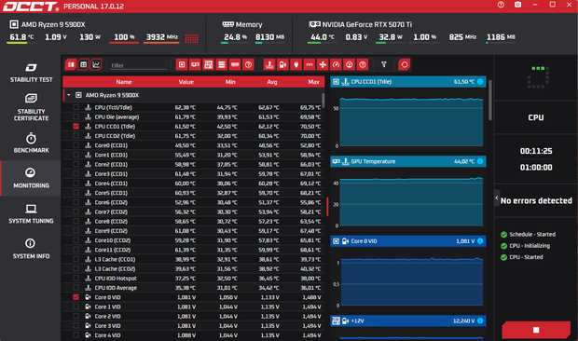The image size is (578, 341).
Task: Toggle GPU sensor filter icon
Action: point(195,65)
